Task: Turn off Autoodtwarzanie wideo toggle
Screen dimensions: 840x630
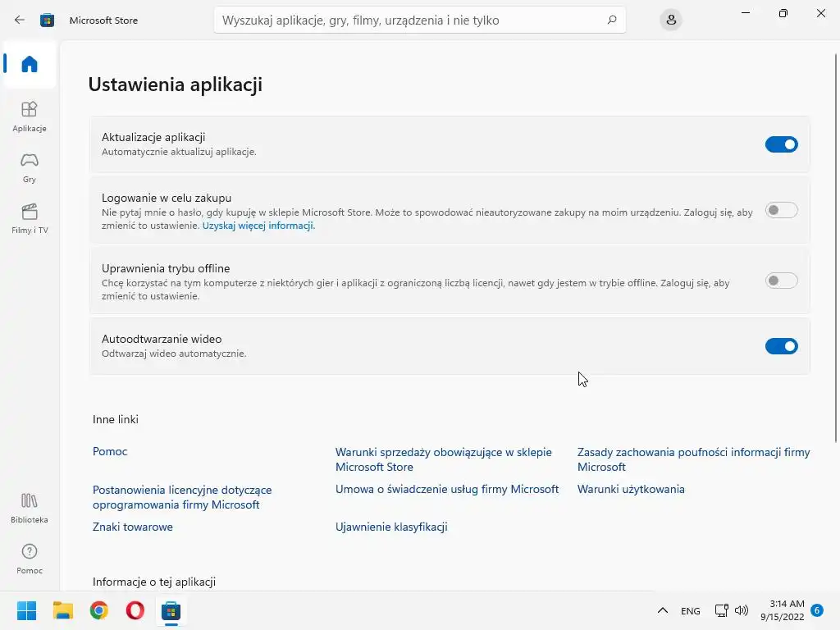Action: 781,346
